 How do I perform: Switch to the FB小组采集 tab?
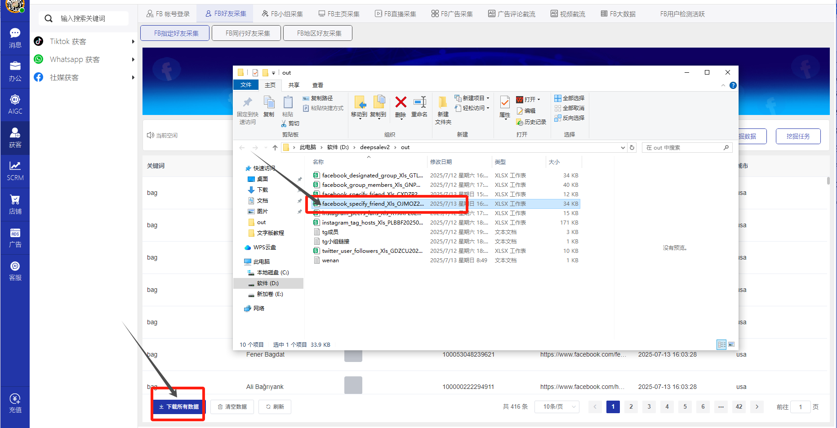point(282,14)
